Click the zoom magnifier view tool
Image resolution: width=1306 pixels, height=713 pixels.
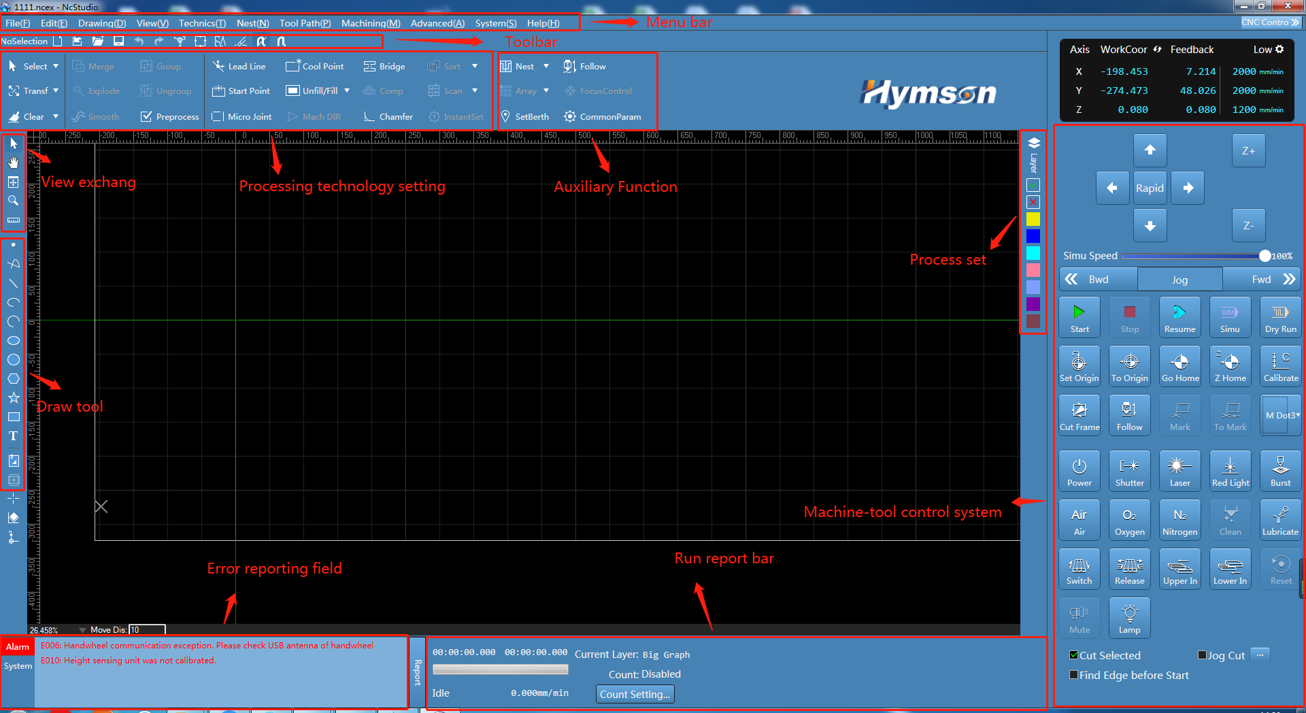(13, 201)
